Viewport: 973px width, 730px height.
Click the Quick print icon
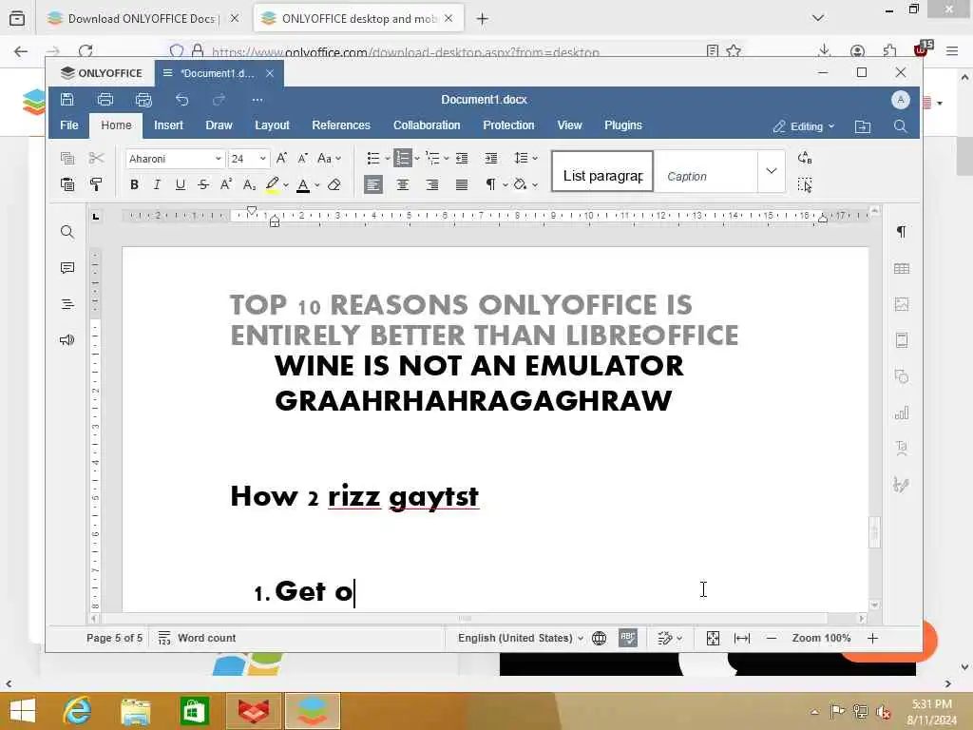pyautogui.click(x=143, y=99)
